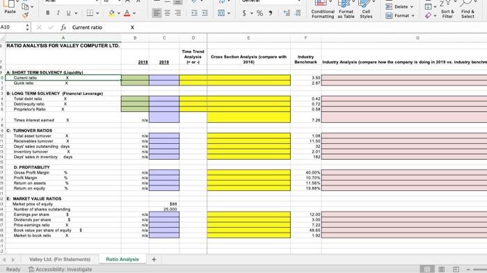Toggle Underline formatting
This screenshot has height=273, width=487.
click(x=68, y=13)
